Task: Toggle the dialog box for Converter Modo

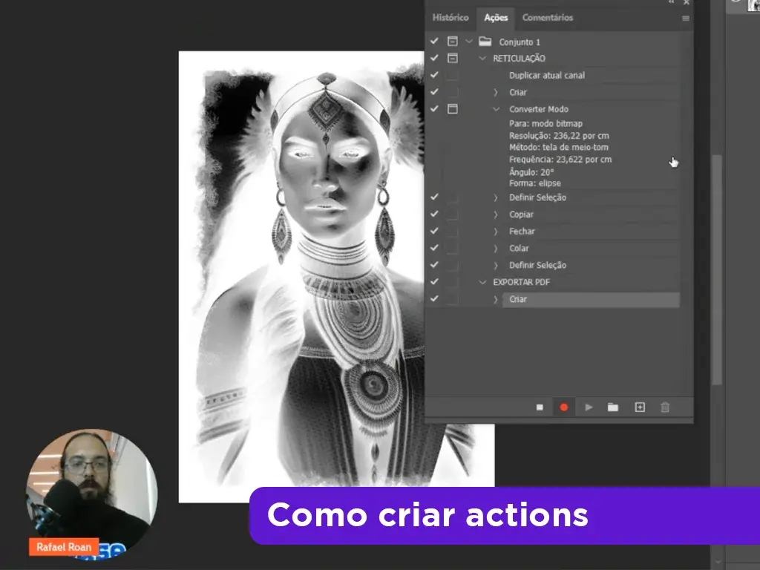Action: click(453, 109)
